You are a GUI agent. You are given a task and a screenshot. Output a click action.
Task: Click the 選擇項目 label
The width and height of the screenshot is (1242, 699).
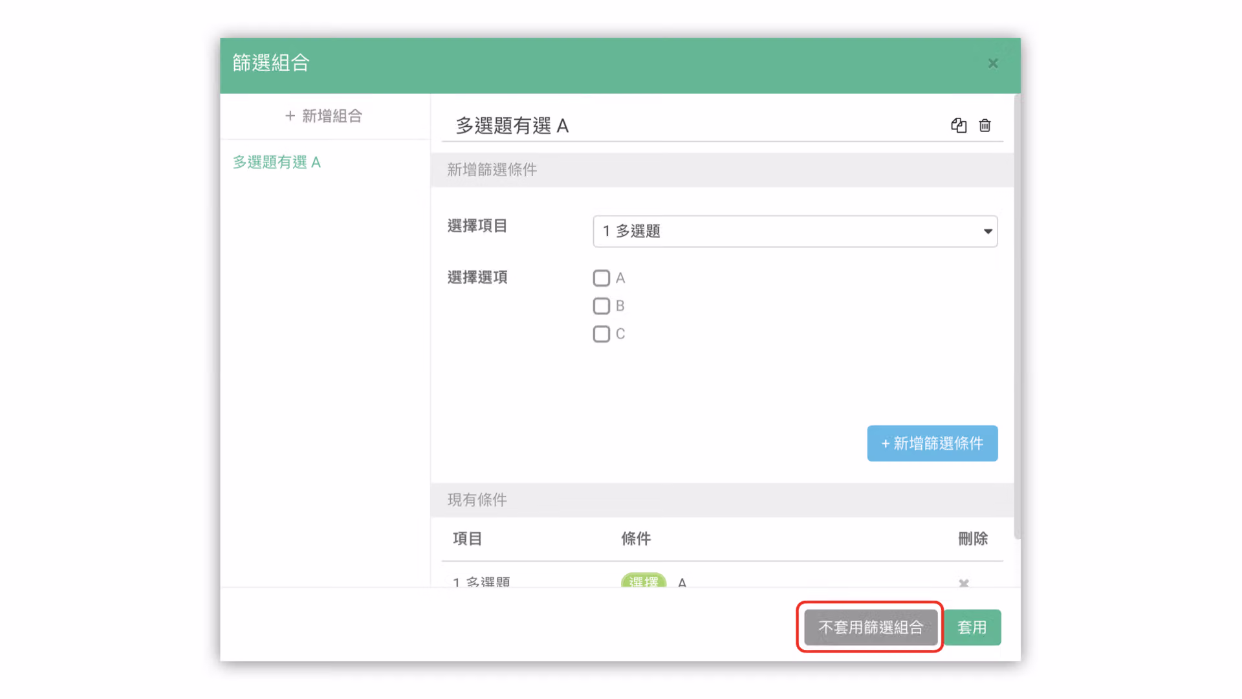[x=477, y=226]
